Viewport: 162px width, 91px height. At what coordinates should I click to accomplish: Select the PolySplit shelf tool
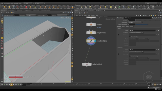pyautogui.click(x=18, y=8)
